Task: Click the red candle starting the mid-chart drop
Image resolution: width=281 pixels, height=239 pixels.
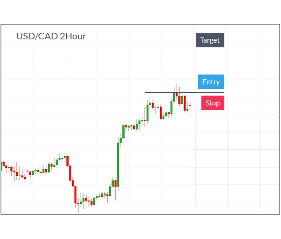Action: click(x=67, y=161)
